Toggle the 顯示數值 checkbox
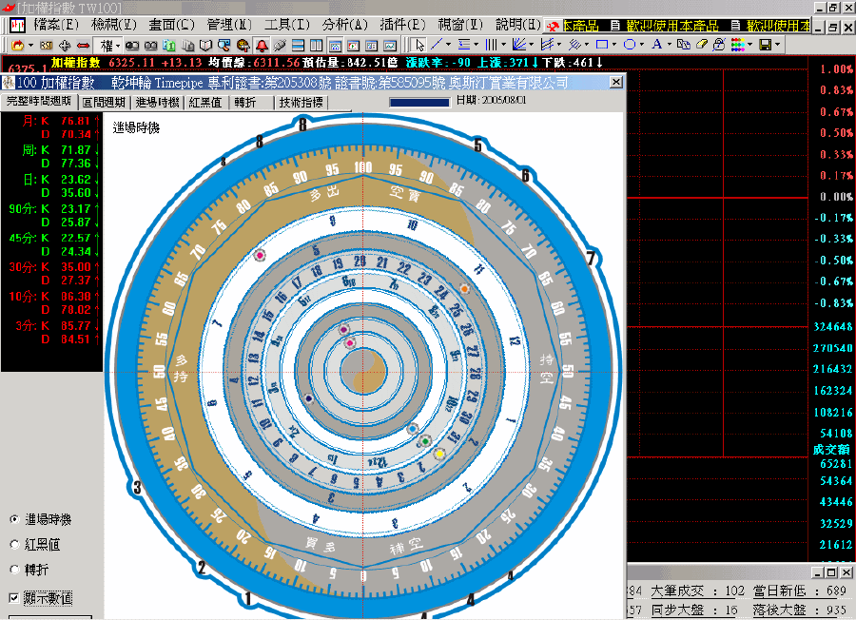 click(14, 597)
